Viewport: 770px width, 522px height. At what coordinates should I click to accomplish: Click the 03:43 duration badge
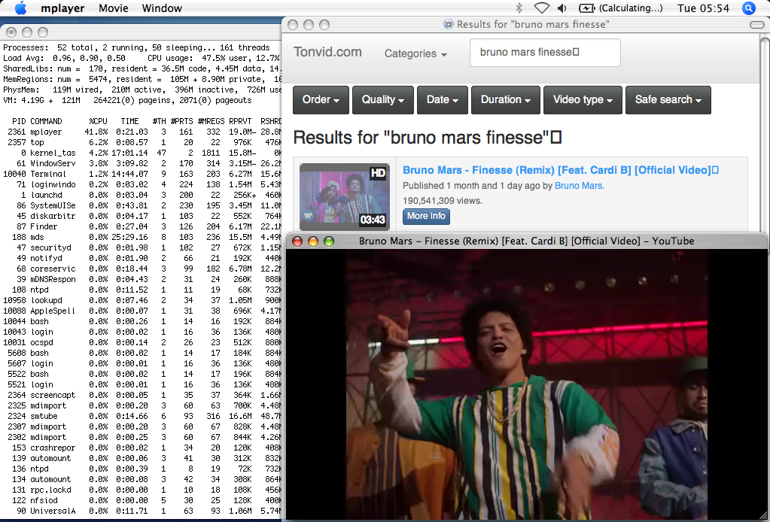pyautogui.click(x=373, y=220)
